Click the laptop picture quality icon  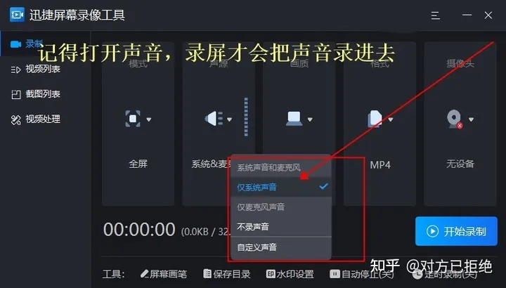(x=294, y=118)
